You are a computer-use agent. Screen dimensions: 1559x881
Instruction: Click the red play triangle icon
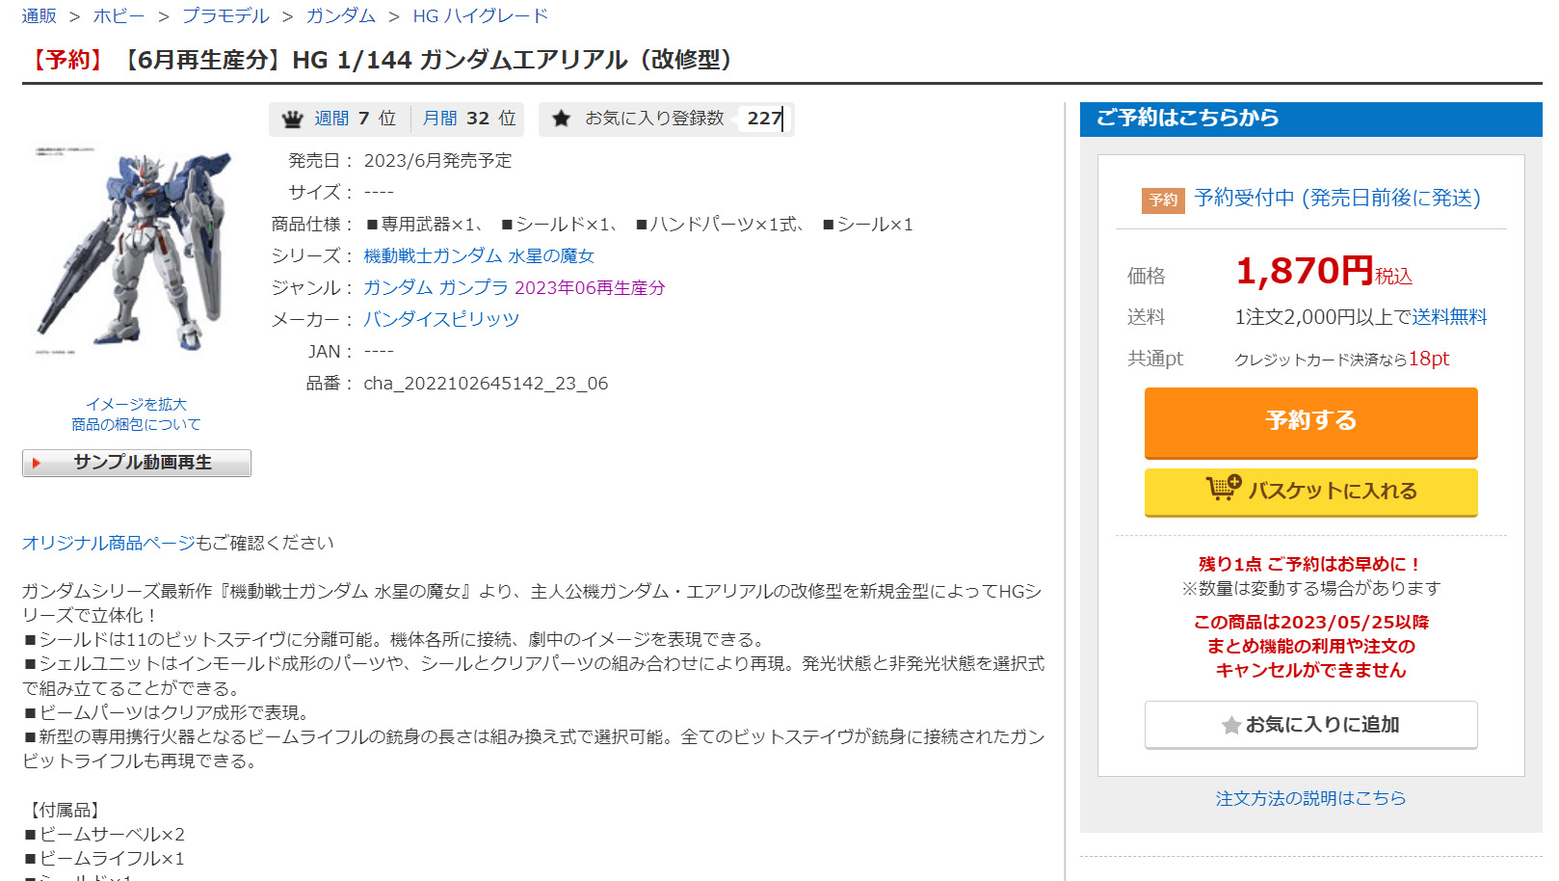tap(37, 463)
